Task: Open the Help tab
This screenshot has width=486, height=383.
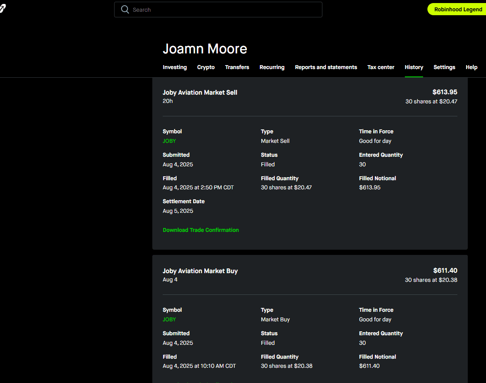Action: pyautogui.click(x=471, y=67)
